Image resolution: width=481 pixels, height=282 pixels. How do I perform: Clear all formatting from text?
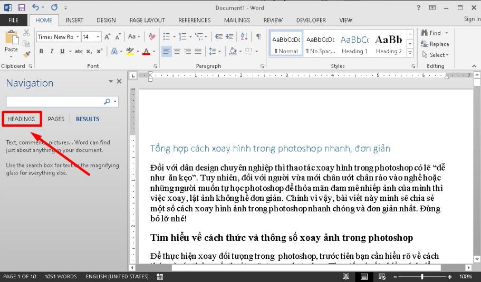tap(152, 36)
